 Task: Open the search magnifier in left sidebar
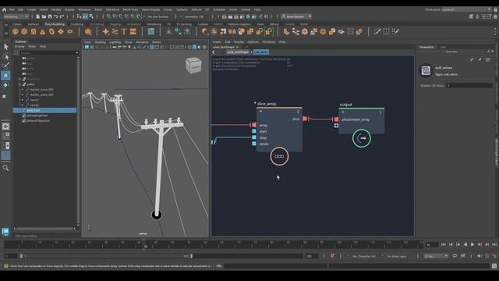pos(5,168)
